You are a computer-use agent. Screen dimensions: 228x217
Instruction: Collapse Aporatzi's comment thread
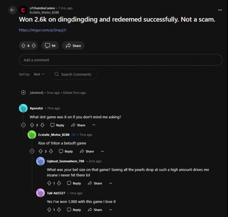click(23, 125)
